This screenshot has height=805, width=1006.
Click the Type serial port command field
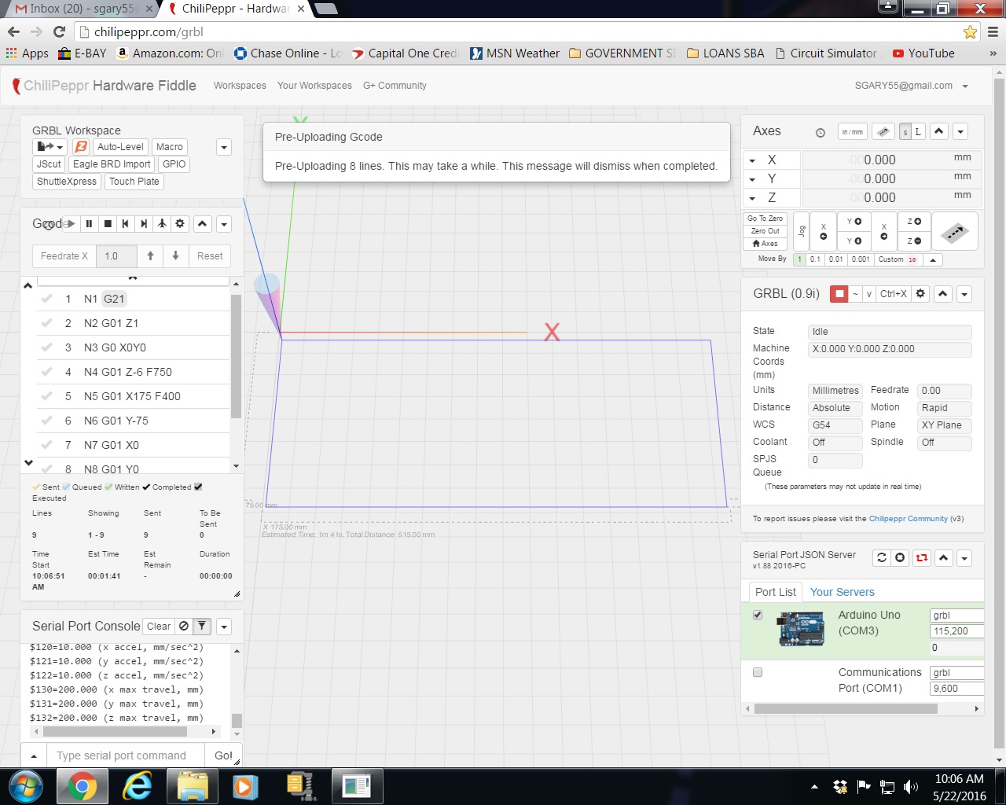click(x=122, y=755)
